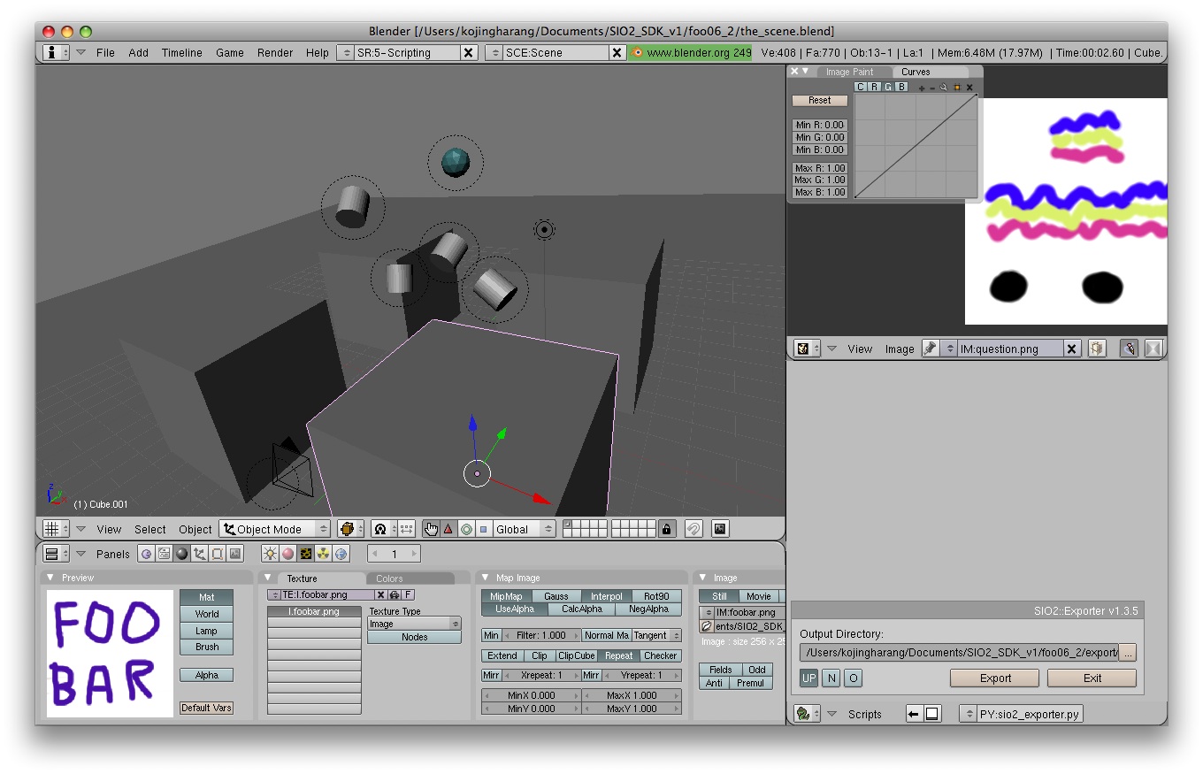Click the wrench tools icon in Curves panel
The height and width of the screenshot is (774, 1203).
coord(944,88)
